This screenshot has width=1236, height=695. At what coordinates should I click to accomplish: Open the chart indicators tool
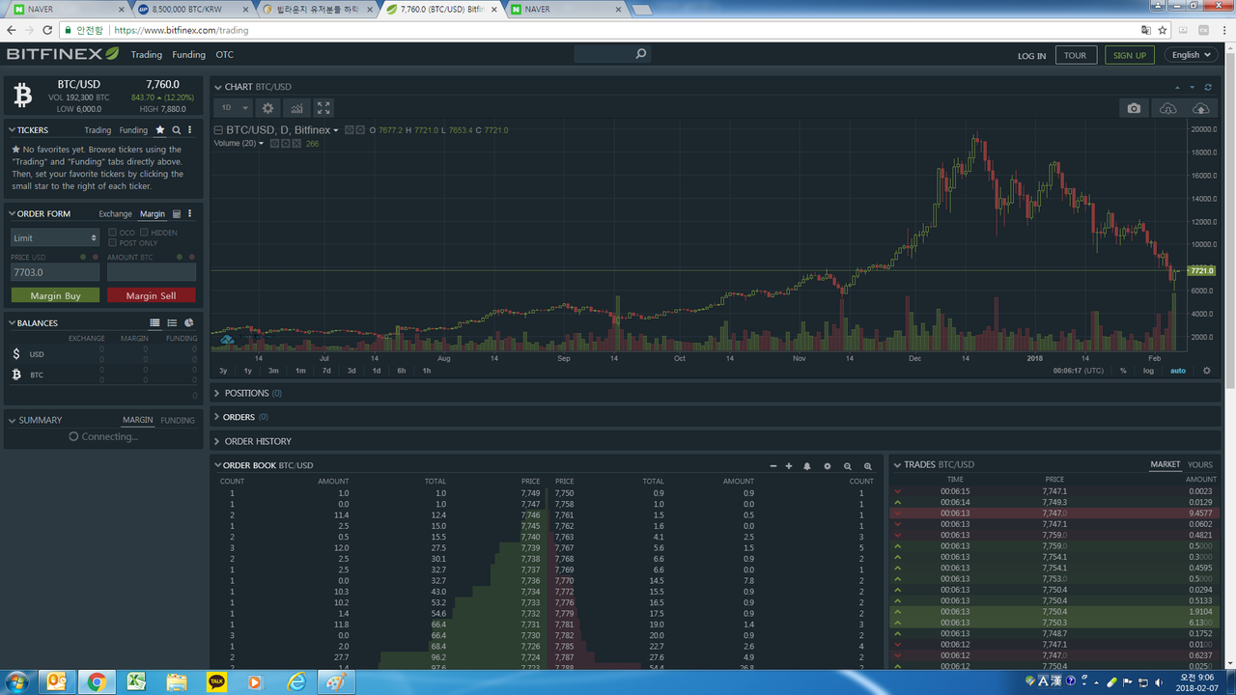[x=296, y=108]
